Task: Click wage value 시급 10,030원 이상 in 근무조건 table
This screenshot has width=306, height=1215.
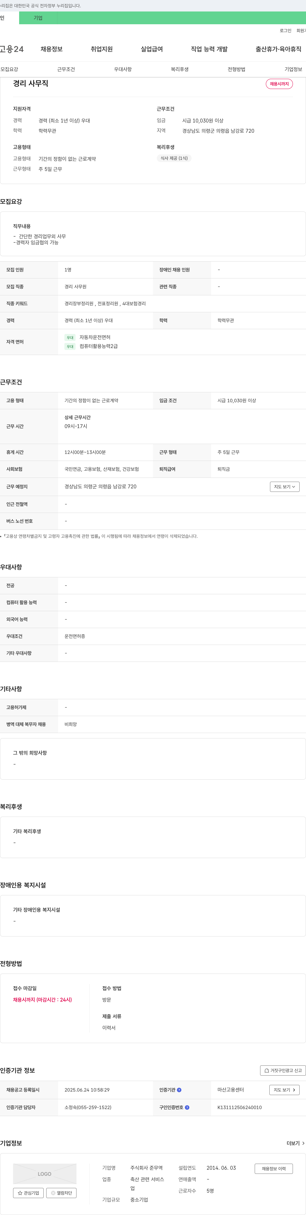Action: [237, 401]
